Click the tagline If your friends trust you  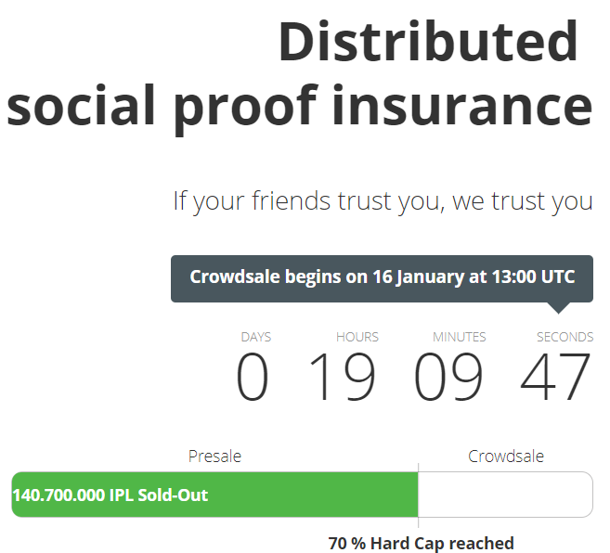pyautogui.click(x=383, y=202)
